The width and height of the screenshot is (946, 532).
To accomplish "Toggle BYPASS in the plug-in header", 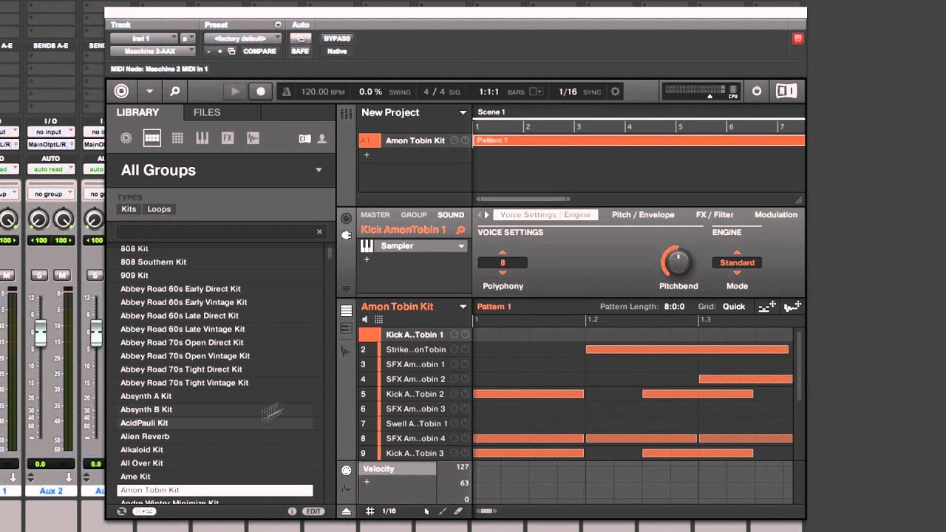I will [x=337, y=38].
